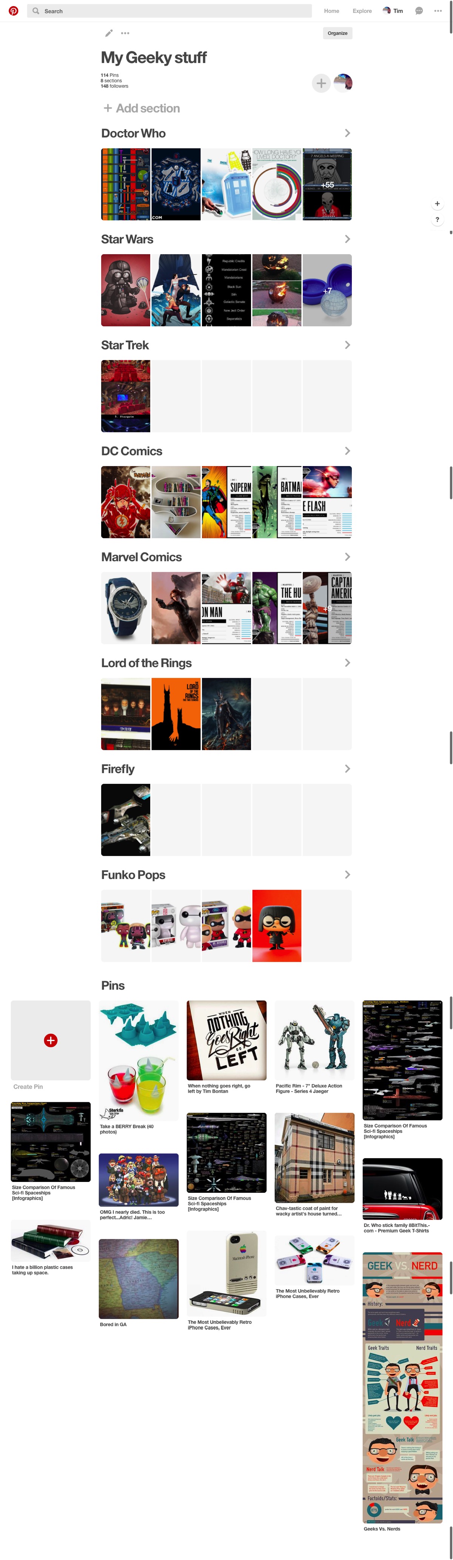Open the Firefly section heading
Viewport: 453px width, 1560px height.
(x=118, y=769)
